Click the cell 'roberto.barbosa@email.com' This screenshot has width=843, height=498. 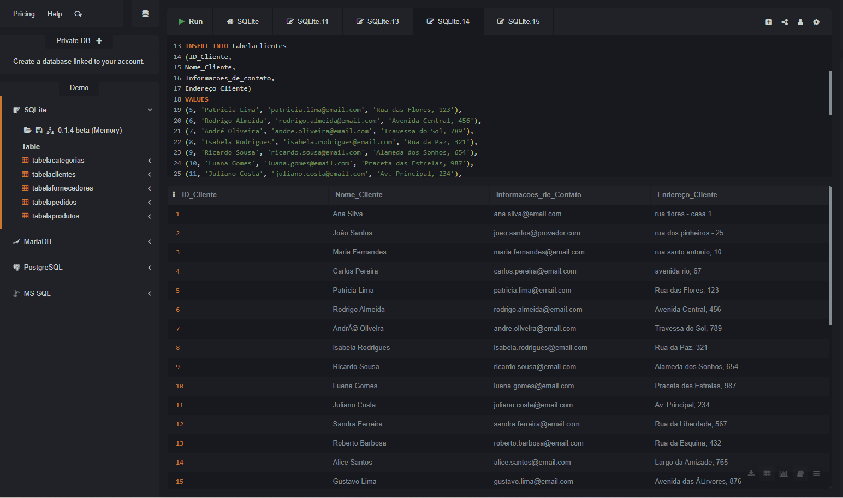(x=538, y=443)
